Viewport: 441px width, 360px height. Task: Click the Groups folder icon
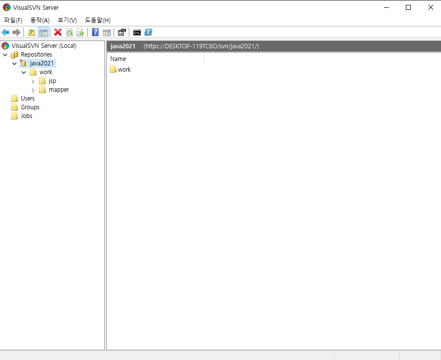coord(15,107)
